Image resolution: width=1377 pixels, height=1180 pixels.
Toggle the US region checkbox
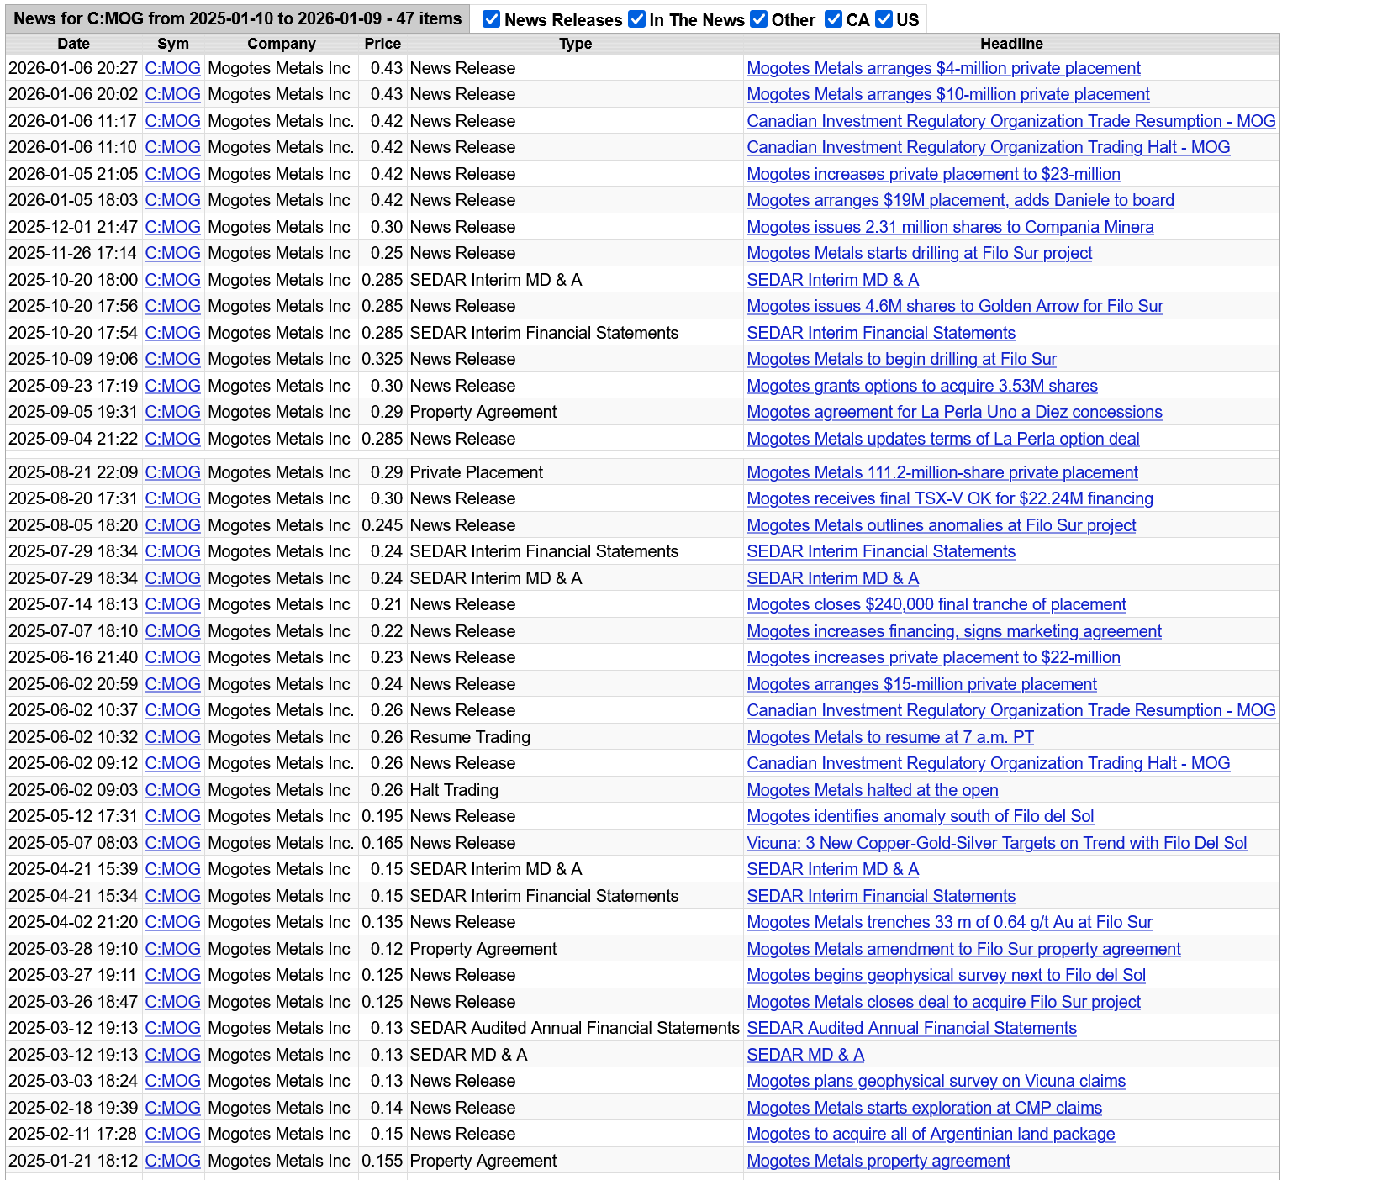(884, 19)
